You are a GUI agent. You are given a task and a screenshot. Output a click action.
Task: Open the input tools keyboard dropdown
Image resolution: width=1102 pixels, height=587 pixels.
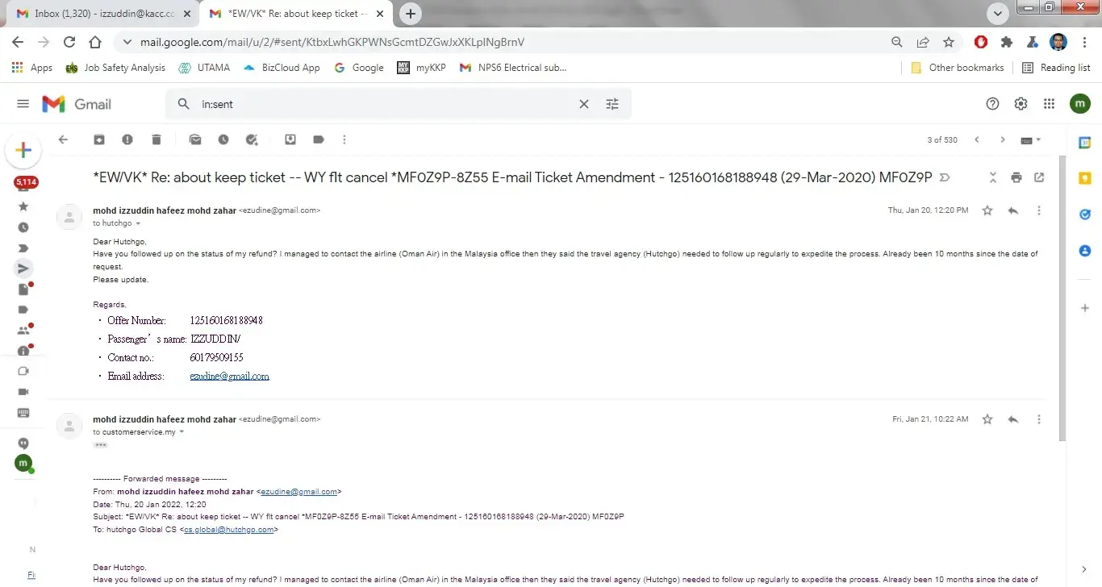coord(1030,139)
